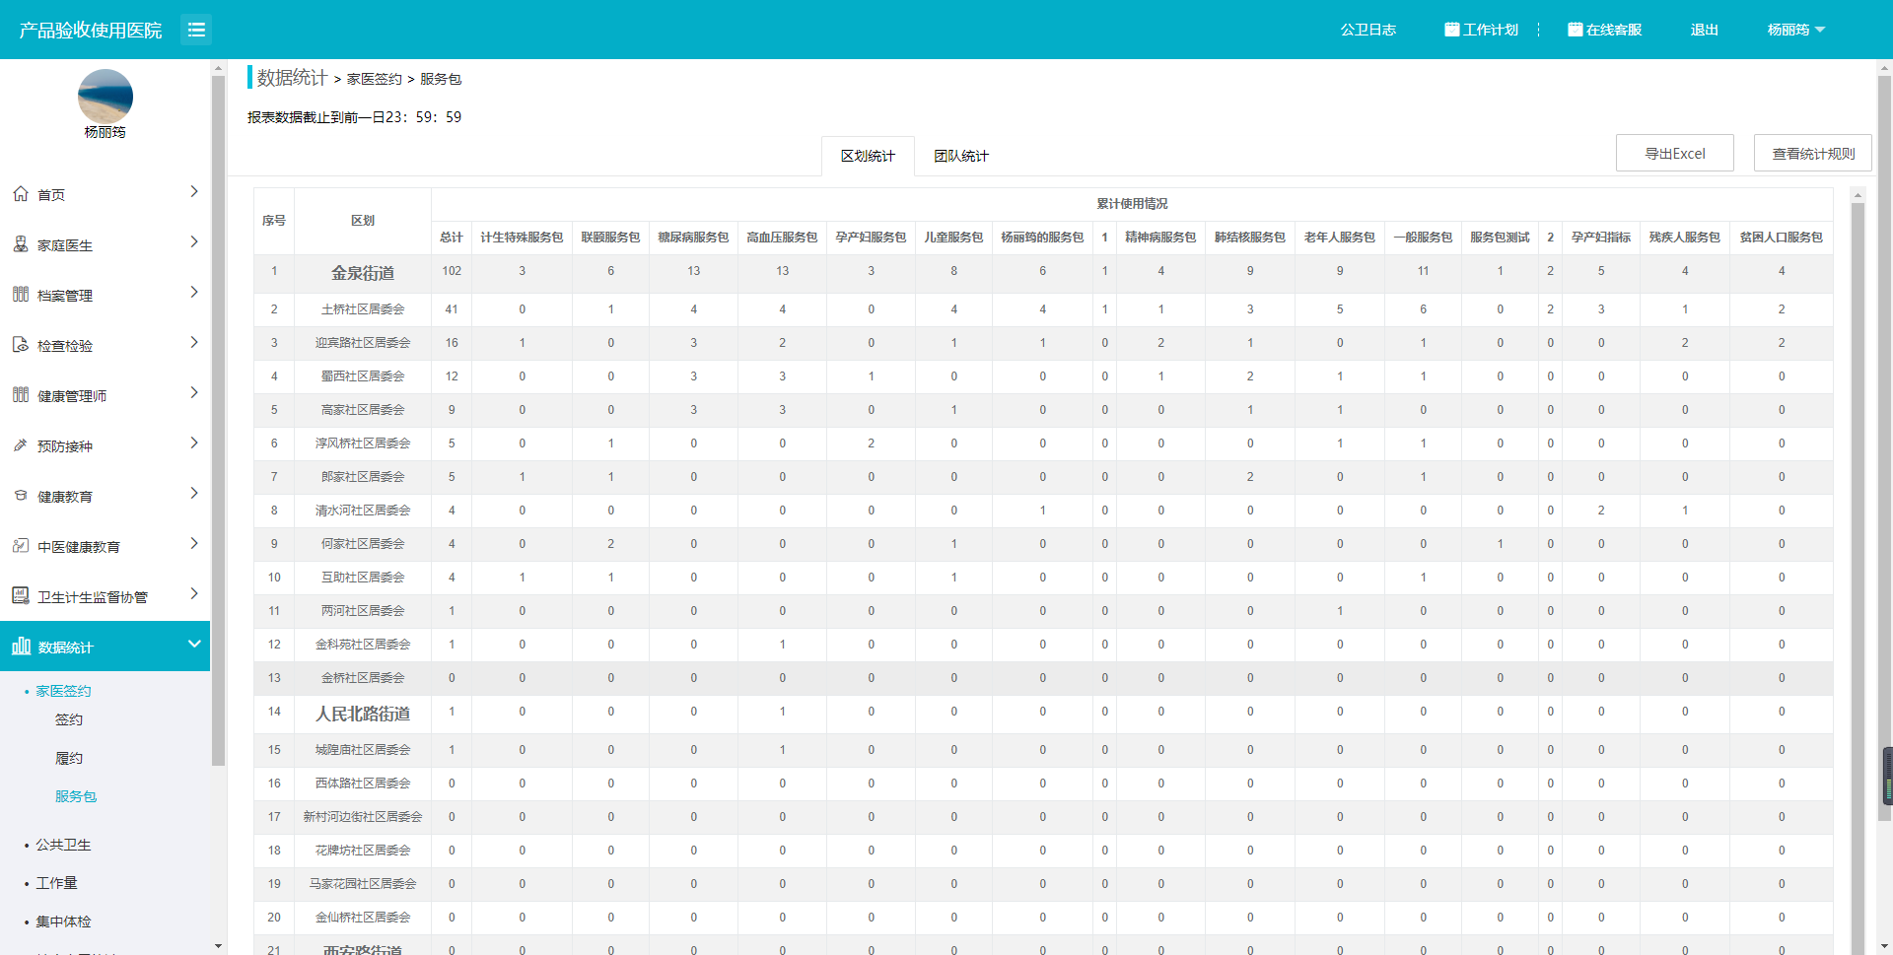Expand the 卫生计生监督协管 menu chevron

[x=194, y=594]
